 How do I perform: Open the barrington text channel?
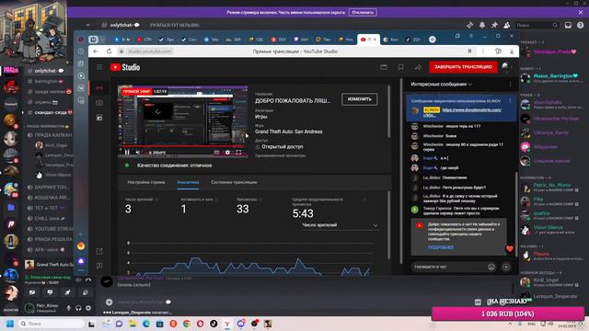pos(48,81)
